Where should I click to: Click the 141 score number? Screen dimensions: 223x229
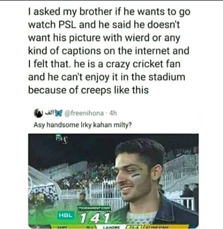95,218
